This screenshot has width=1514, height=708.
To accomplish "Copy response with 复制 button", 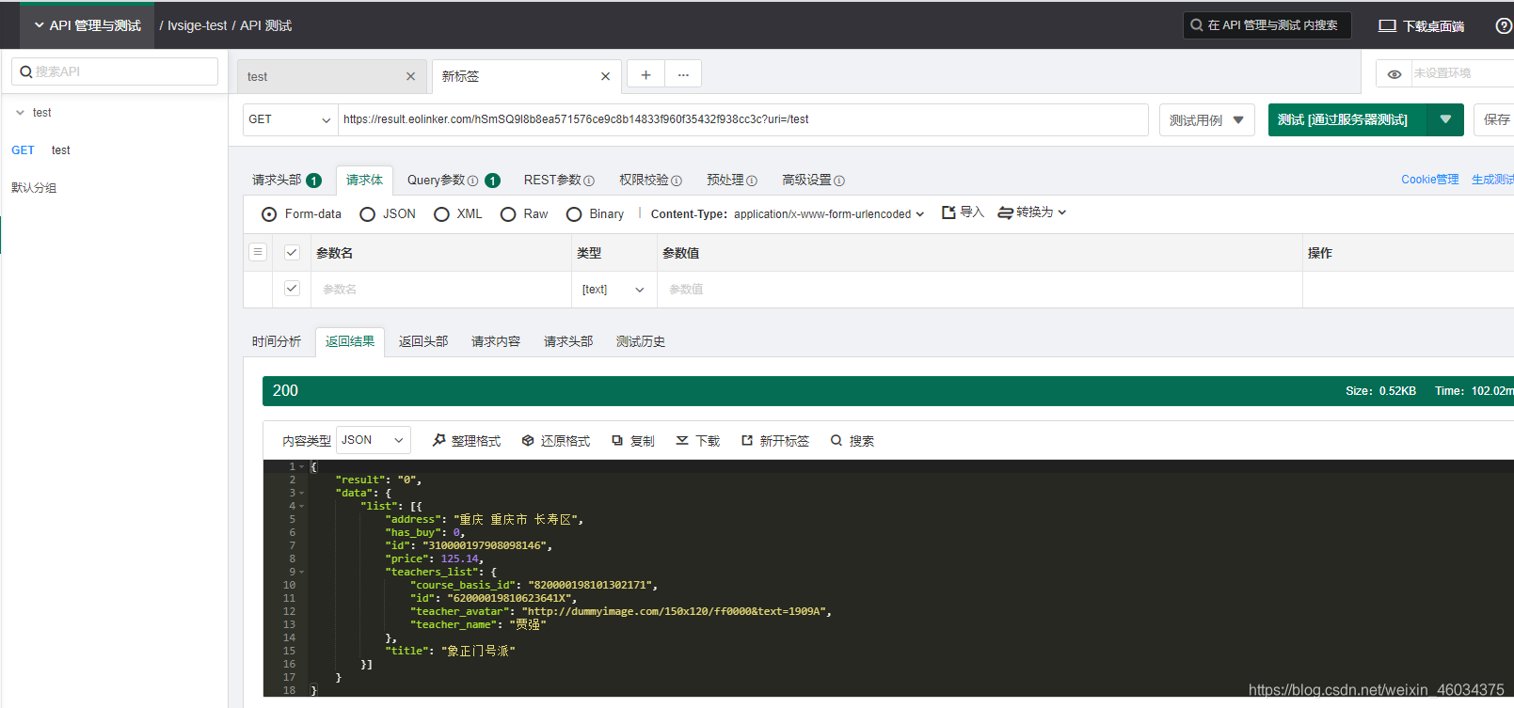I will (x=633, y=441).
